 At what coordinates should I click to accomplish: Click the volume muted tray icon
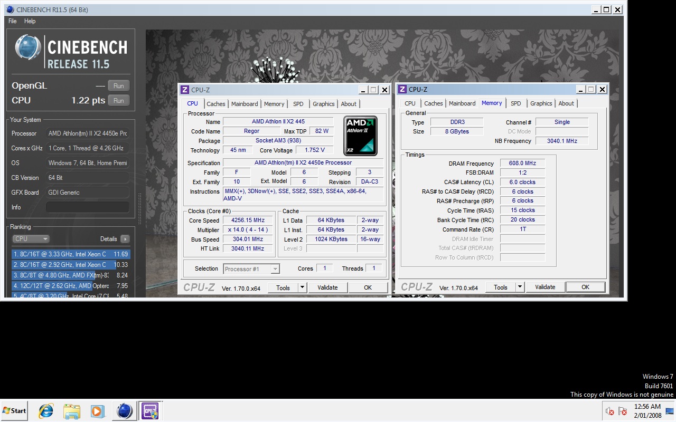coord(610,411)
